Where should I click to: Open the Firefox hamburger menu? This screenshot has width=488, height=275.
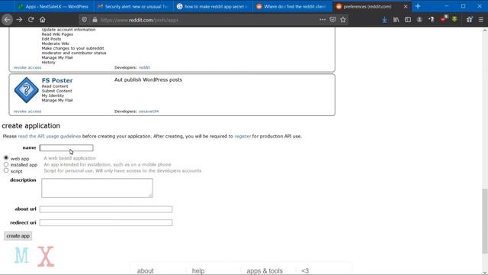coord(481,20)
